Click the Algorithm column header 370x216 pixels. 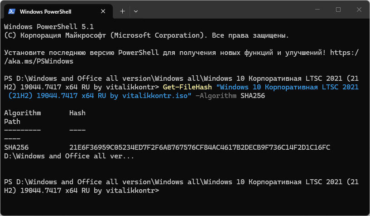(x=22, y=113)
